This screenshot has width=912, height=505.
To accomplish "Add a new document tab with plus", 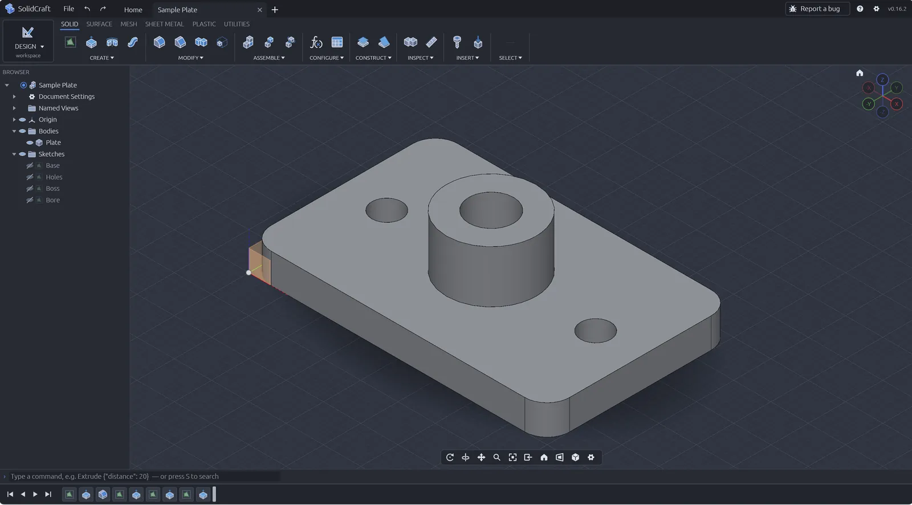I will pos(275,10).
